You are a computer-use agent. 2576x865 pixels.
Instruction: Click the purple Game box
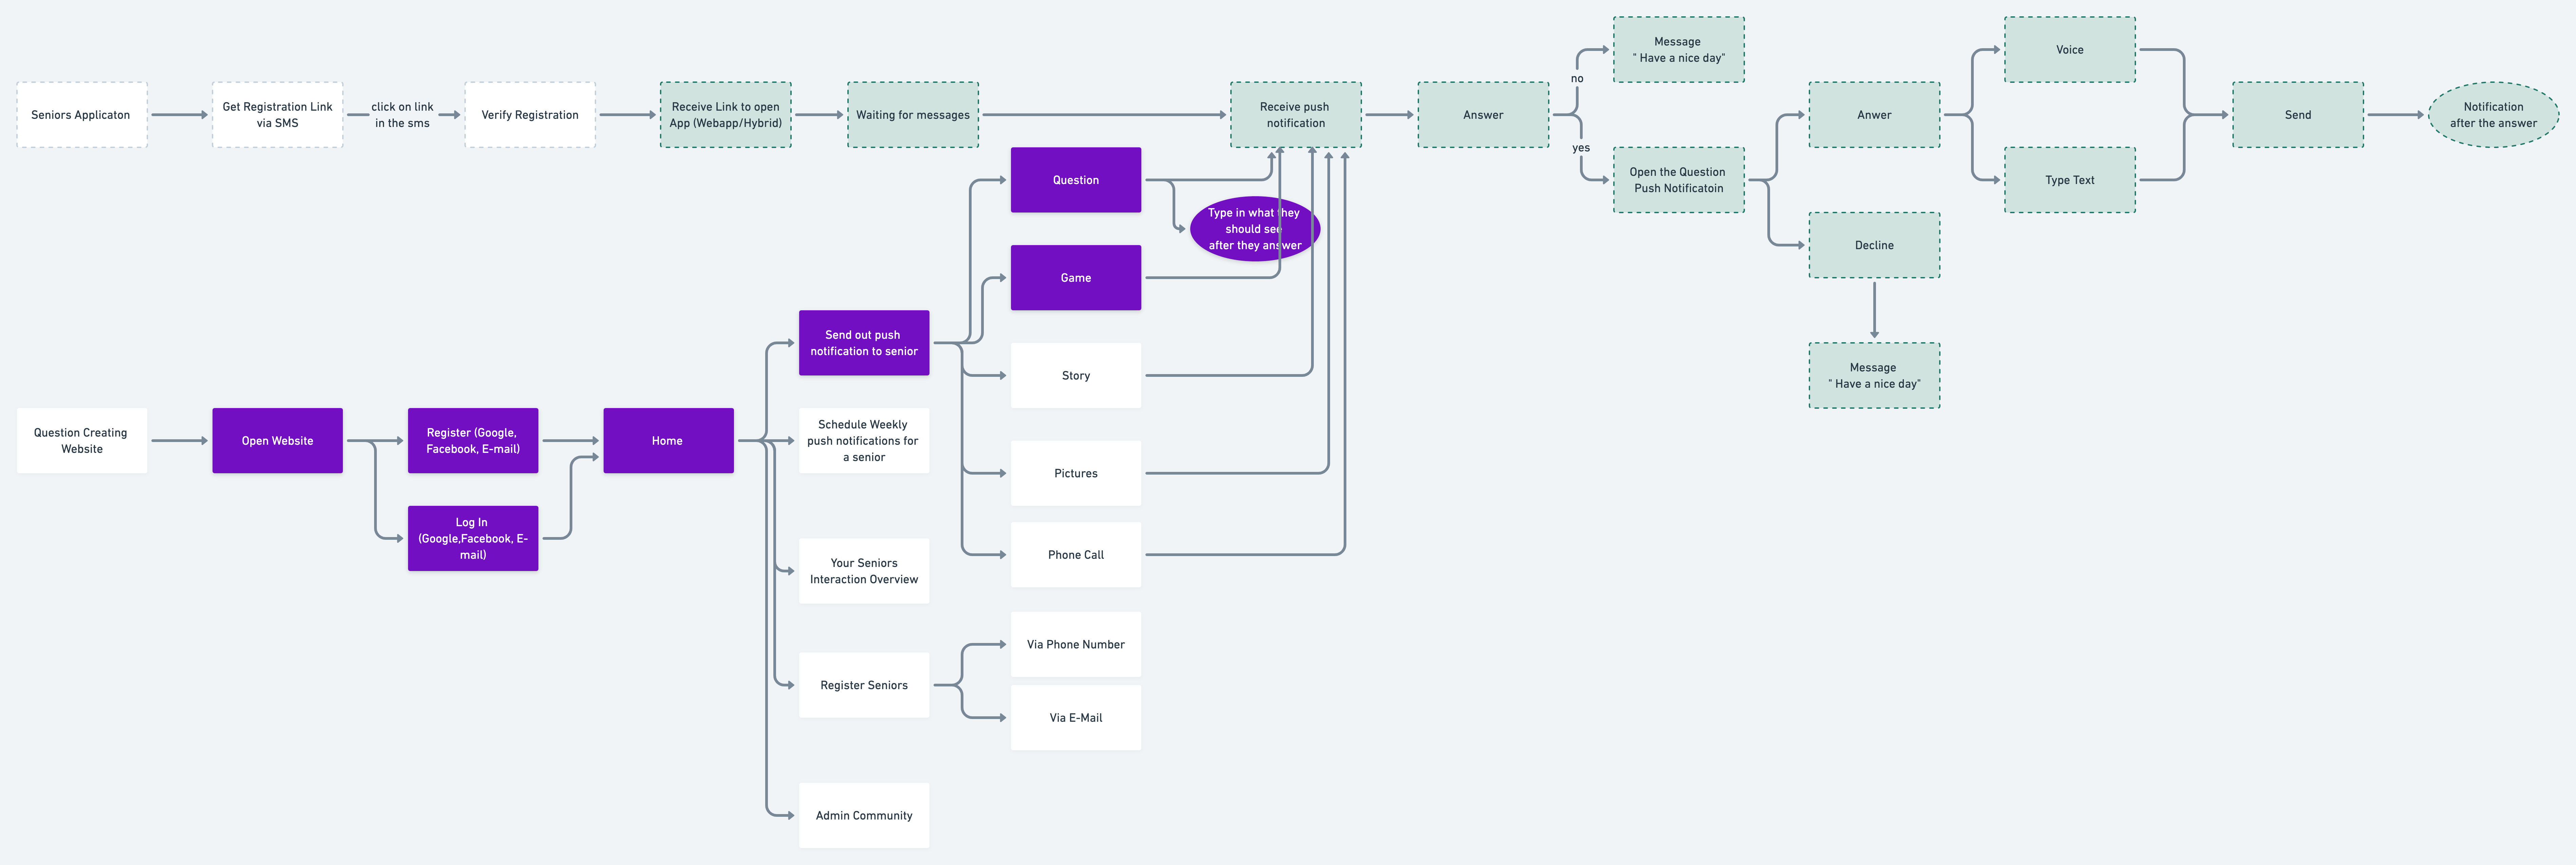point(1076,278)
